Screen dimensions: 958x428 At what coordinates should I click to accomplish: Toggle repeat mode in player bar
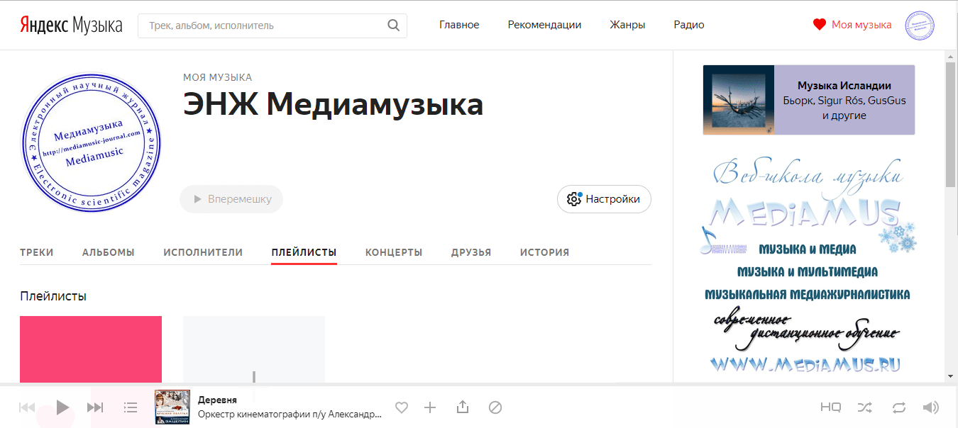899,407
